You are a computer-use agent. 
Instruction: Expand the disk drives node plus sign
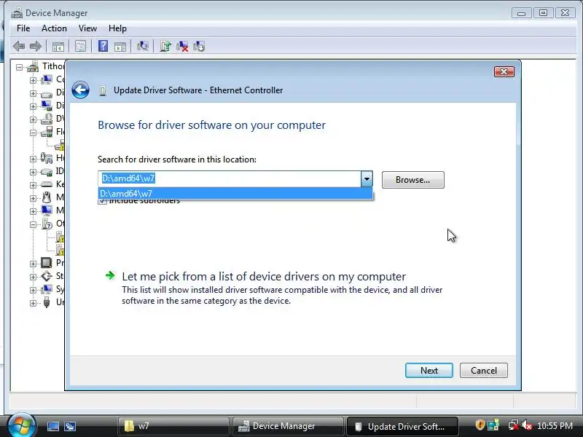(33, 93)
